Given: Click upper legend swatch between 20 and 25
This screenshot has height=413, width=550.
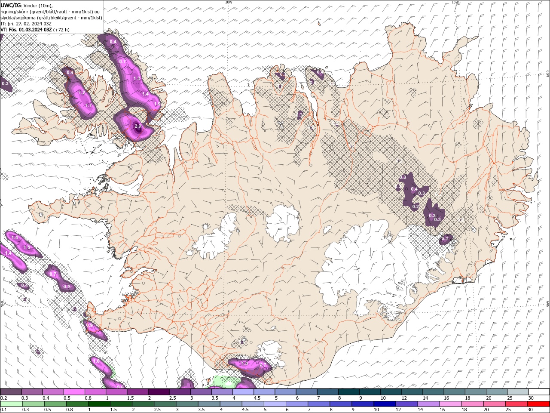Looking at the screenshot, I should (496, 392).
